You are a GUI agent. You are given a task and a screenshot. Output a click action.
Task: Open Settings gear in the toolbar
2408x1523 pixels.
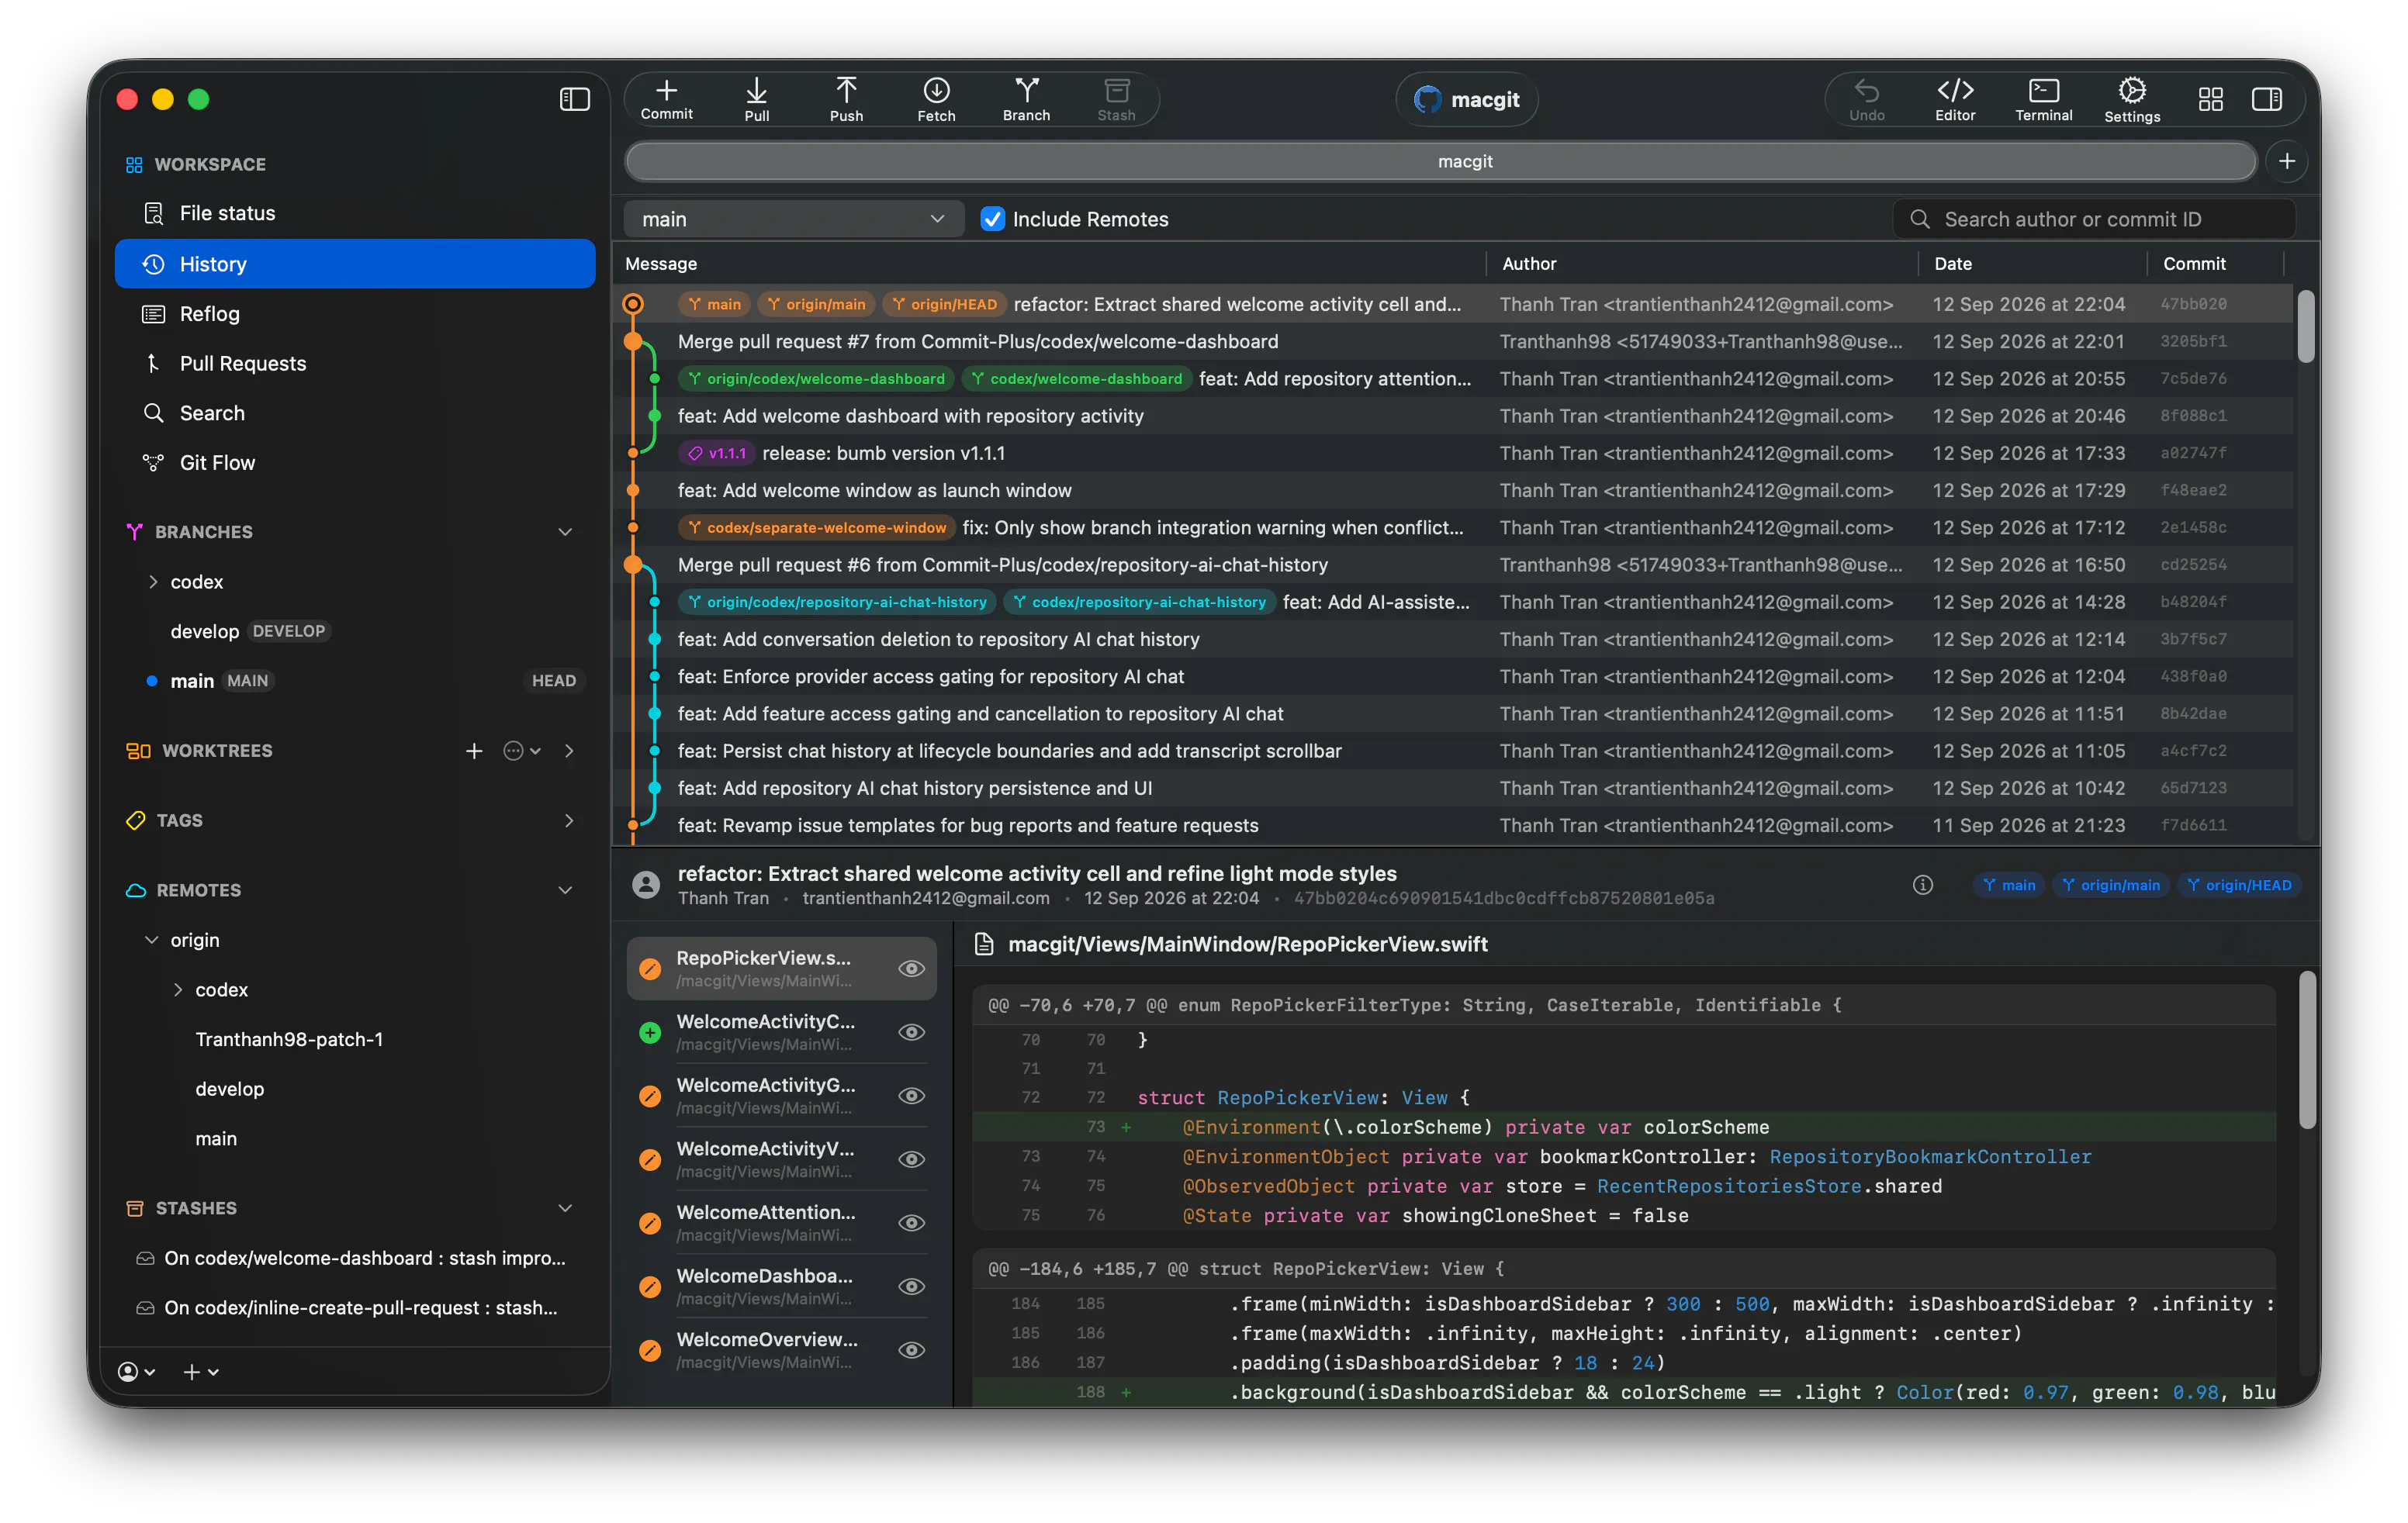(2132, 100)
